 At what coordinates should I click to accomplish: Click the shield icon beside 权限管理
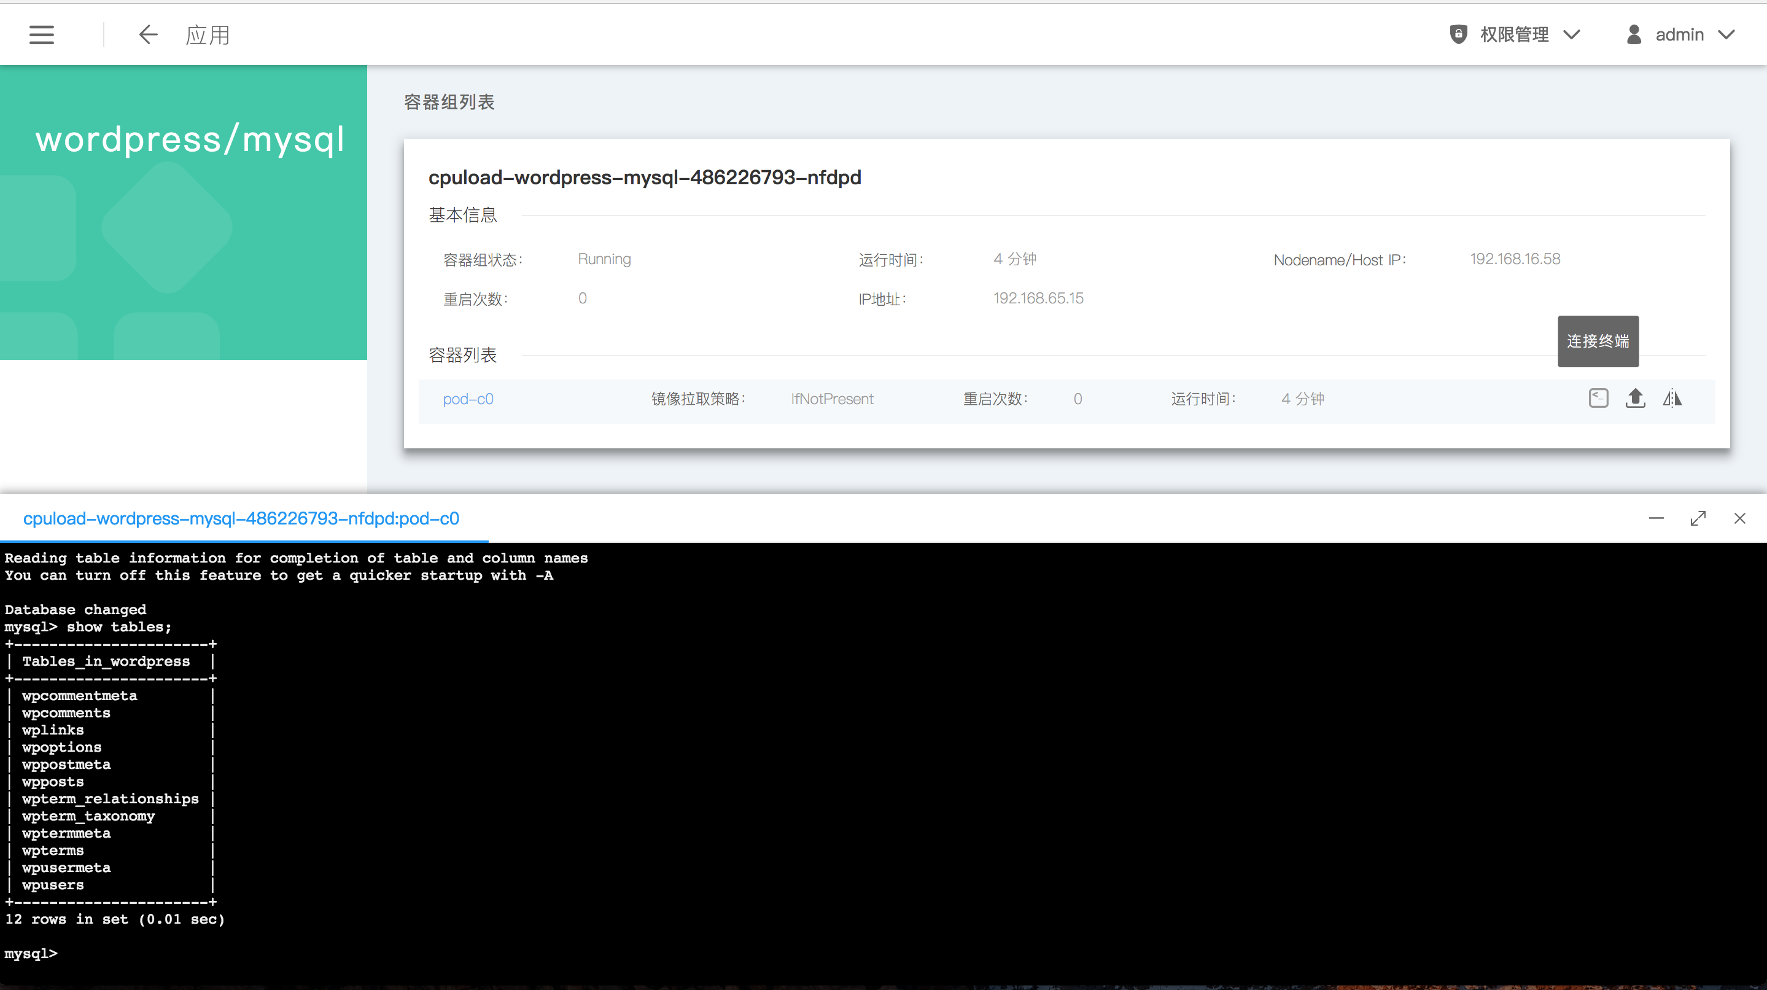point(1458,34)
